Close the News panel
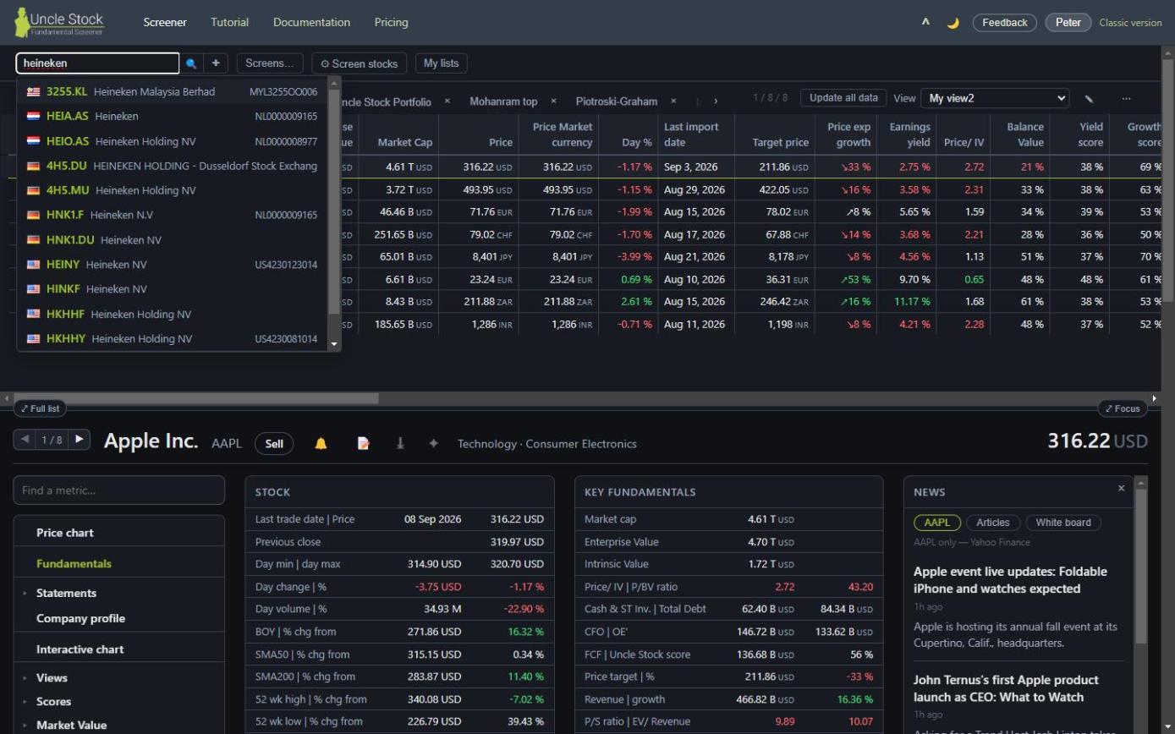The height and width of the screenshot is (734, 1175). [1122, 489]
